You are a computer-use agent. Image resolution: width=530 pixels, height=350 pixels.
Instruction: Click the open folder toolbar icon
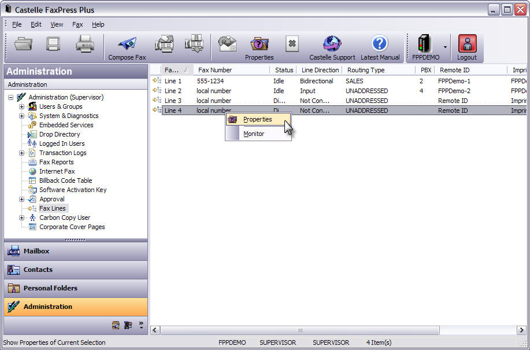point(23,45)
